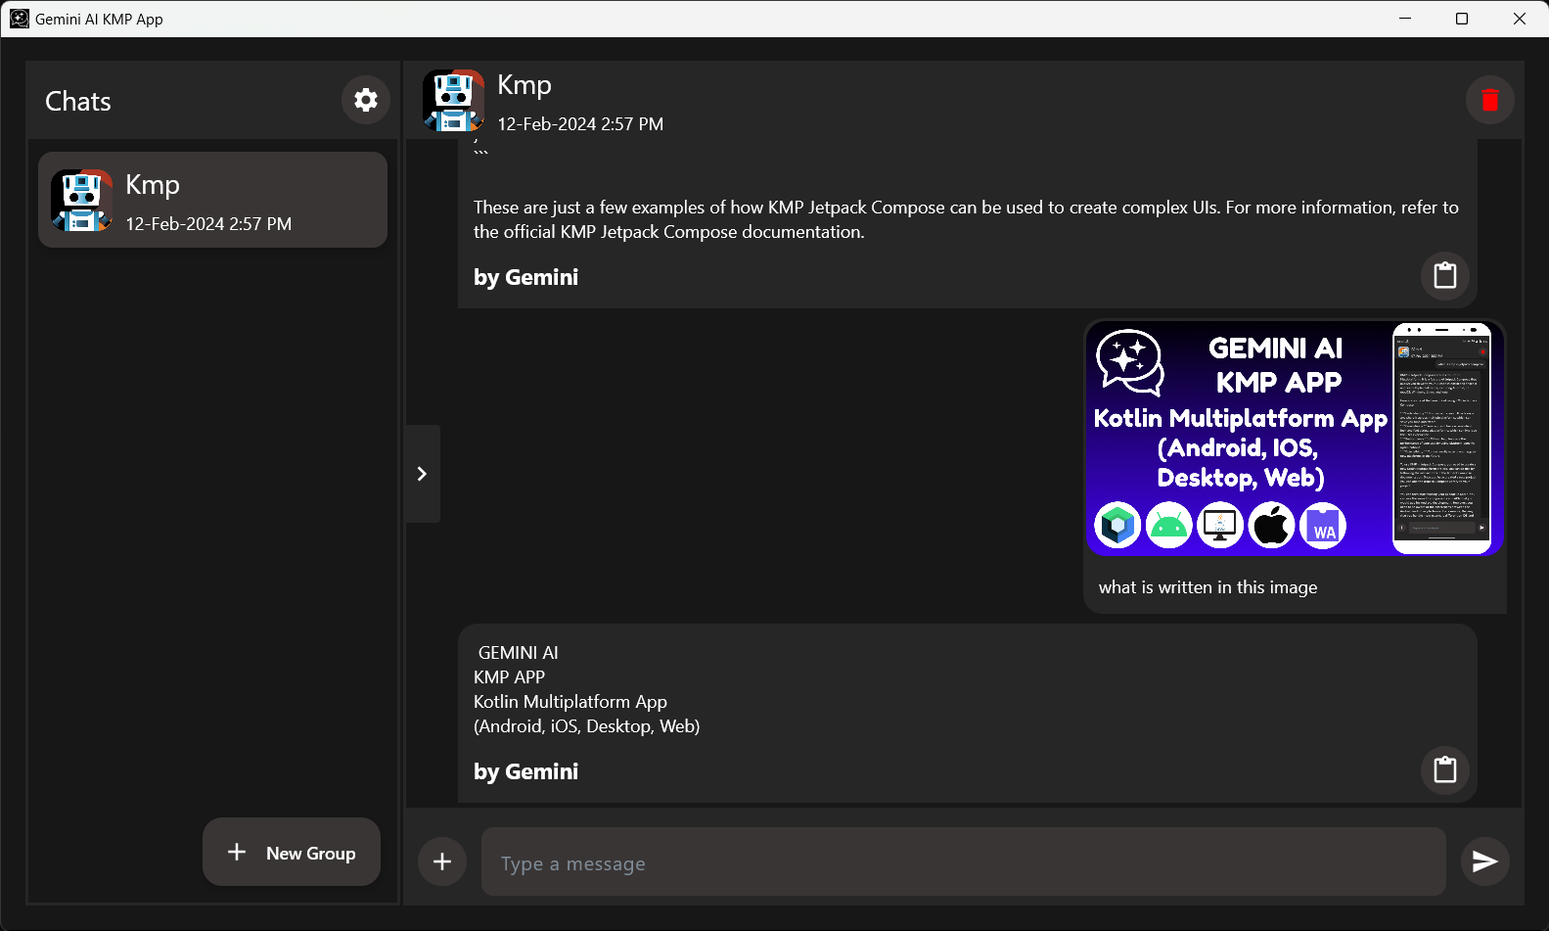
Task: Click 'Kotlin Multiplatform App' response line
Action: pos(570,702)
